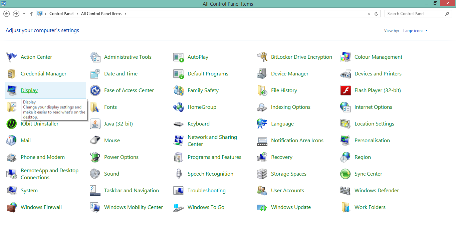Open the Language icon
The width and height of the screenshot is (456, 242).
tap(262, 124)
